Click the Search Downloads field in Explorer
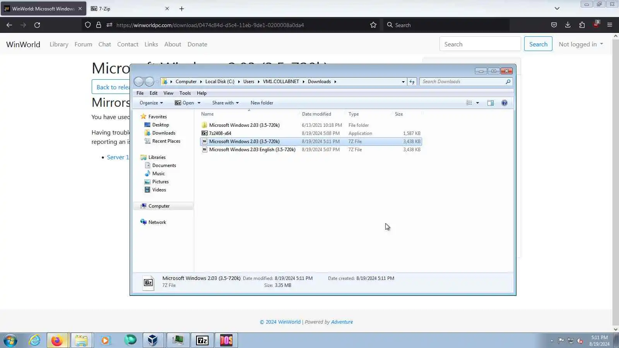619x348 pixels. [x=466, y=82]
